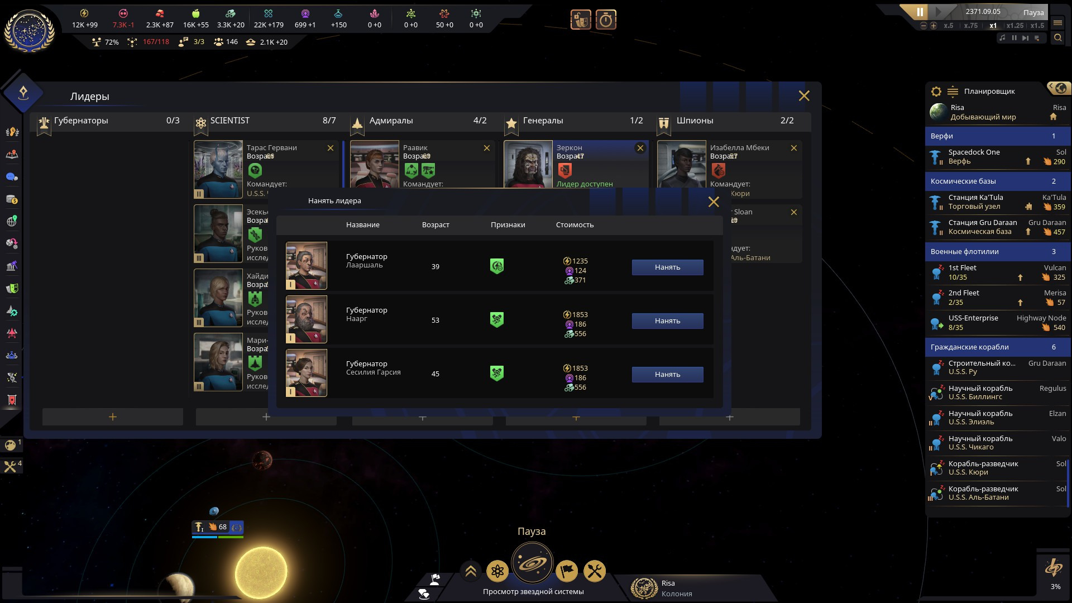This screenshot has height=603, width=1072.
Task: Toggle the outliner visibility button
Action: tap(1058, 88)
